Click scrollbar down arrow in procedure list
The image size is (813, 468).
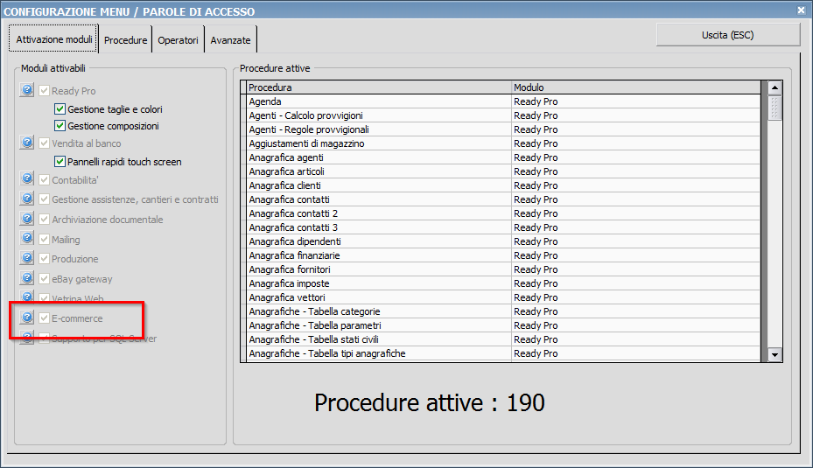coord(774,354)
